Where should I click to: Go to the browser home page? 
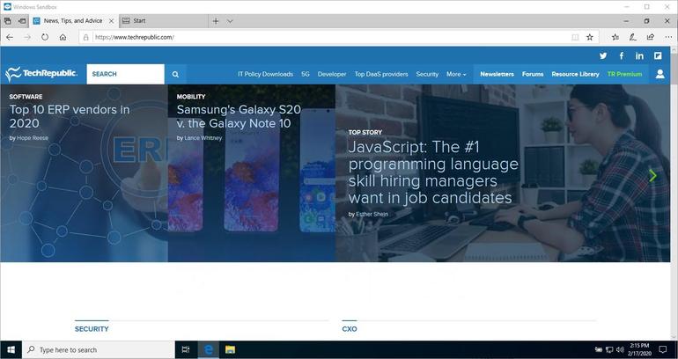(63, 37)
